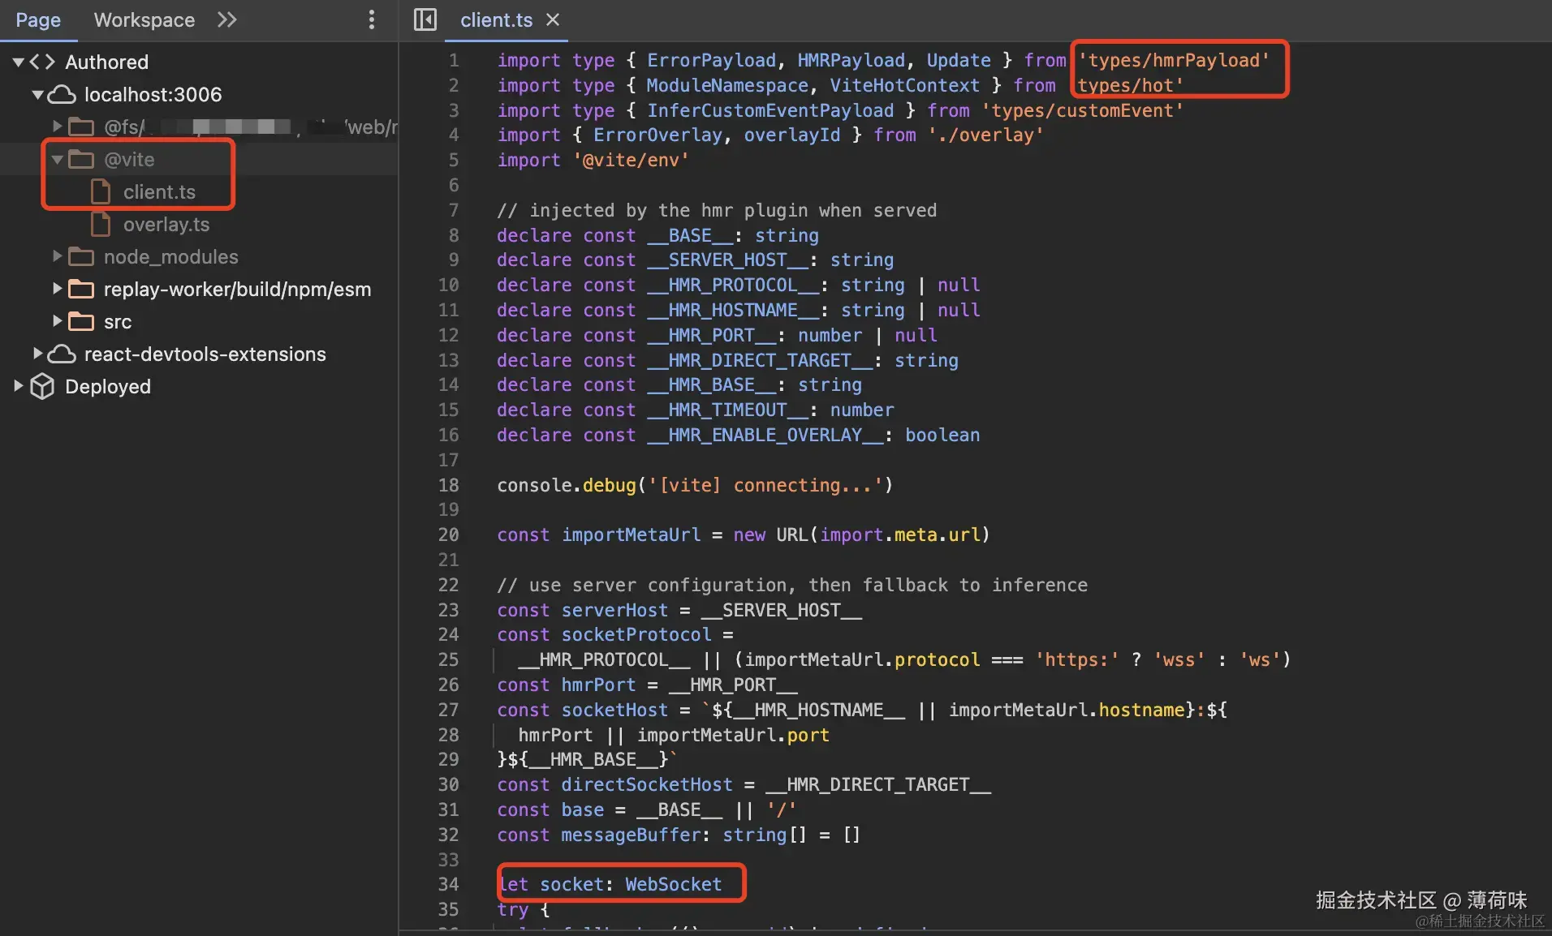
Task: Expand the node_modules folder
Action: 57,256
